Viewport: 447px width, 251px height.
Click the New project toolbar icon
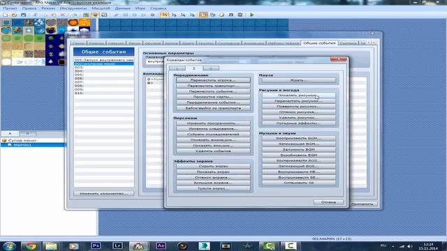click(x=5, y=15)
